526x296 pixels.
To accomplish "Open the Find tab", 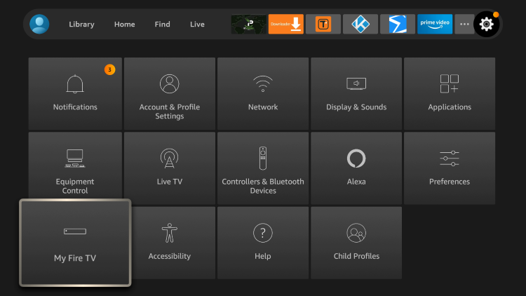I will point(162,25).
